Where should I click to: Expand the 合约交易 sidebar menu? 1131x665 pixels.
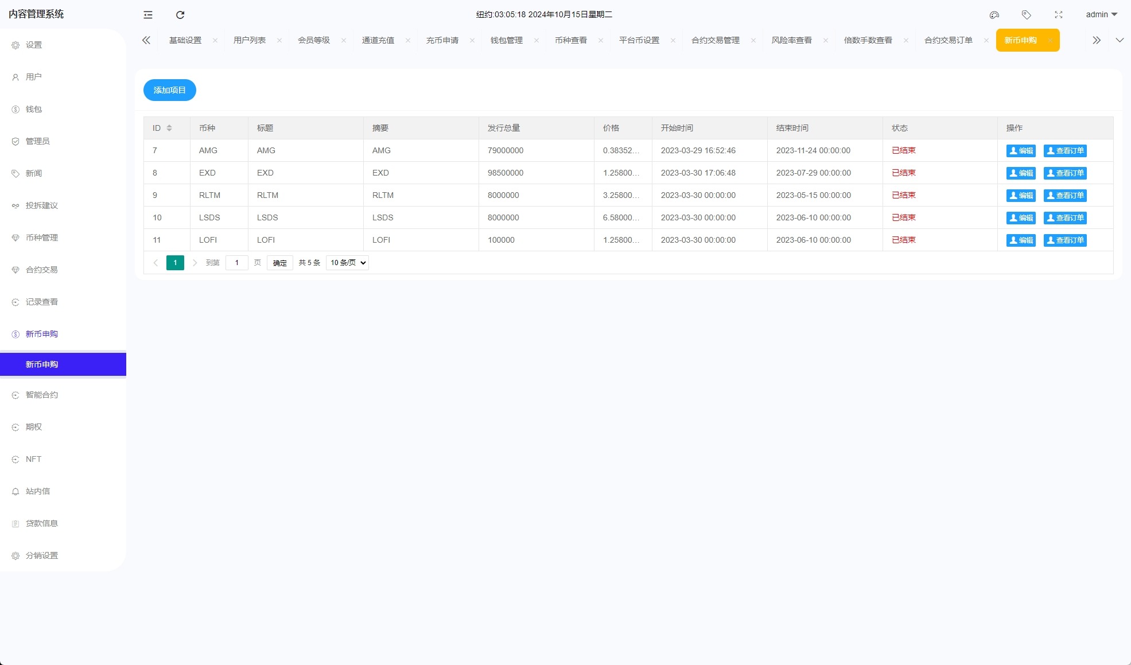(x=41, y=270)
